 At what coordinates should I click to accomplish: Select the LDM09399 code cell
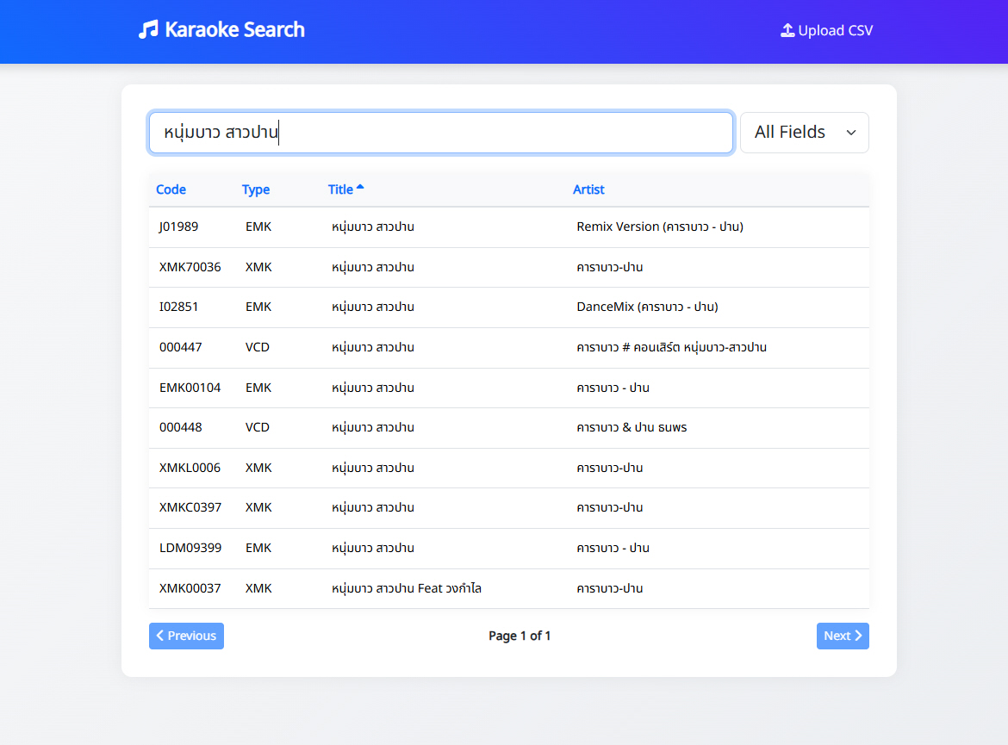pos(190,549)
